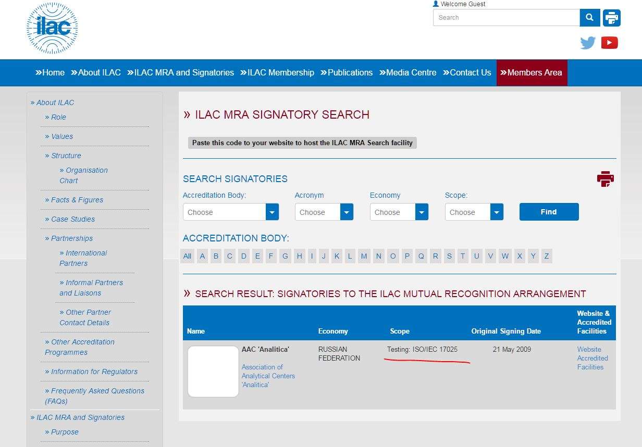
Task: Filter accreditation bodies by letter R
Action: [x=435, y=256]
